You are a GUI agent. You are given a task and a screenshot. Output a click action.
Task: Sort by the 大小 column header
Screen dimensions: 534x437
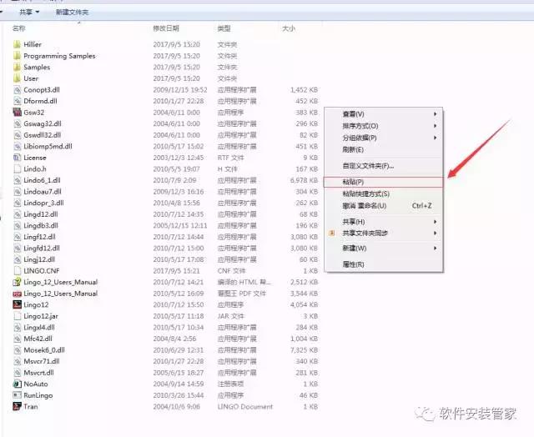[x=289, y=28]
